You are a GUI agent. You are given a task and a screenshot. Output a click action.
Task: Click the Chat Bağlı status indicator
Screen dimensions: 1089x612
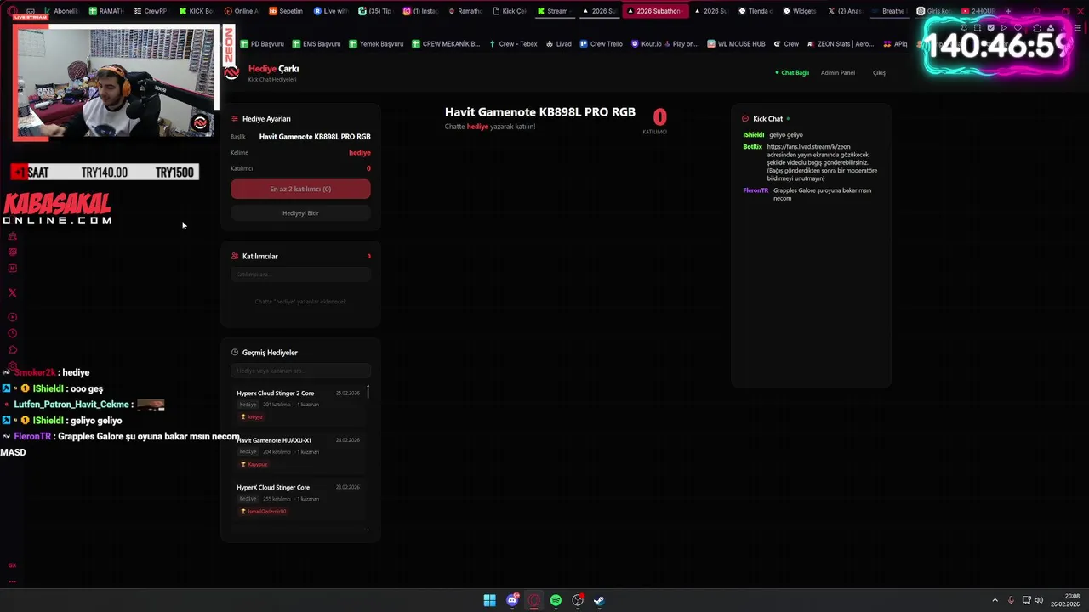click(x=792, y=73)
